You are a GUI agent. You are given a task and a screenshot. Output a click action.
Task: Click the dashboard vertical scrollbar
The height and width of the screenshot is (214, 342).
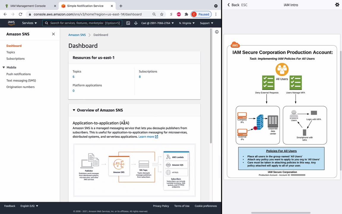click(x=211, y=86)
